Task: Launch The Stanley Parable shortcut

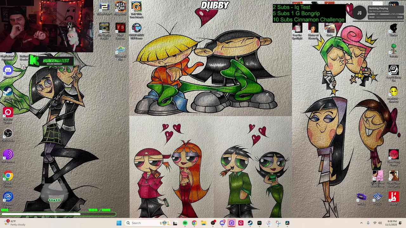Action: coord(104,31)
